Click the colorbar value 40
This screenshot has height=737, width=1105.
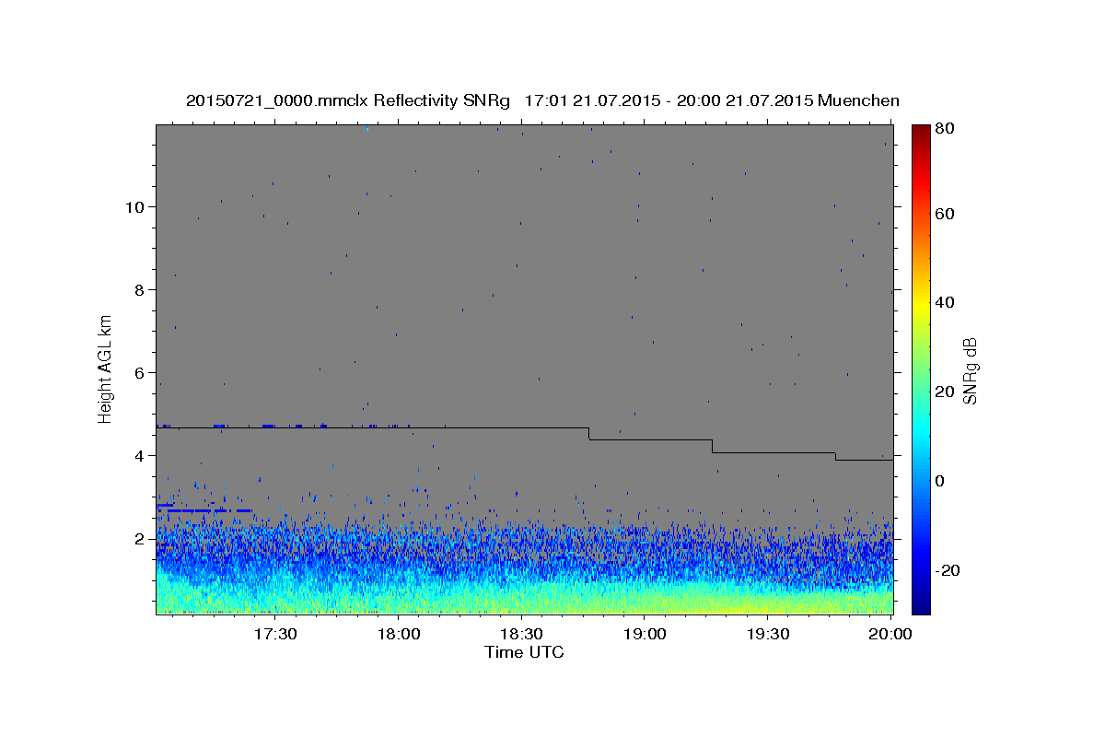point(945,302)
